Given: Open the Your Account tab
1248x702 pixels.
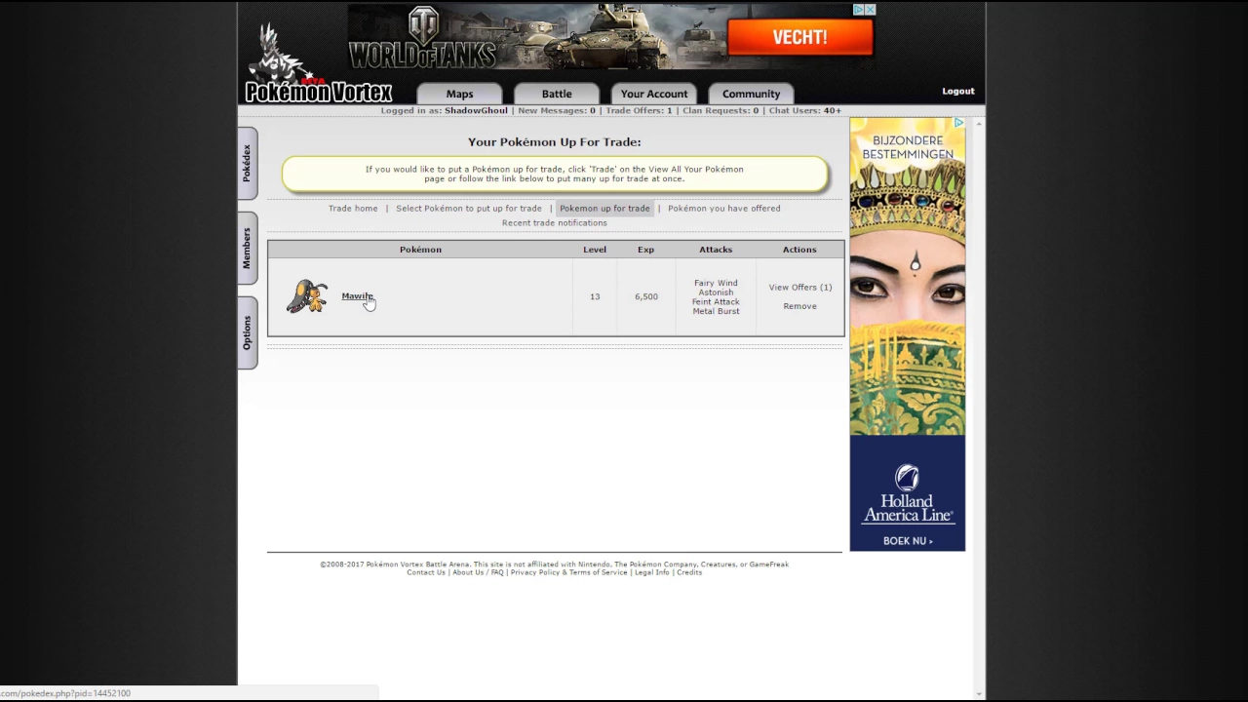Looking at the screenshot, I should 654,94.
